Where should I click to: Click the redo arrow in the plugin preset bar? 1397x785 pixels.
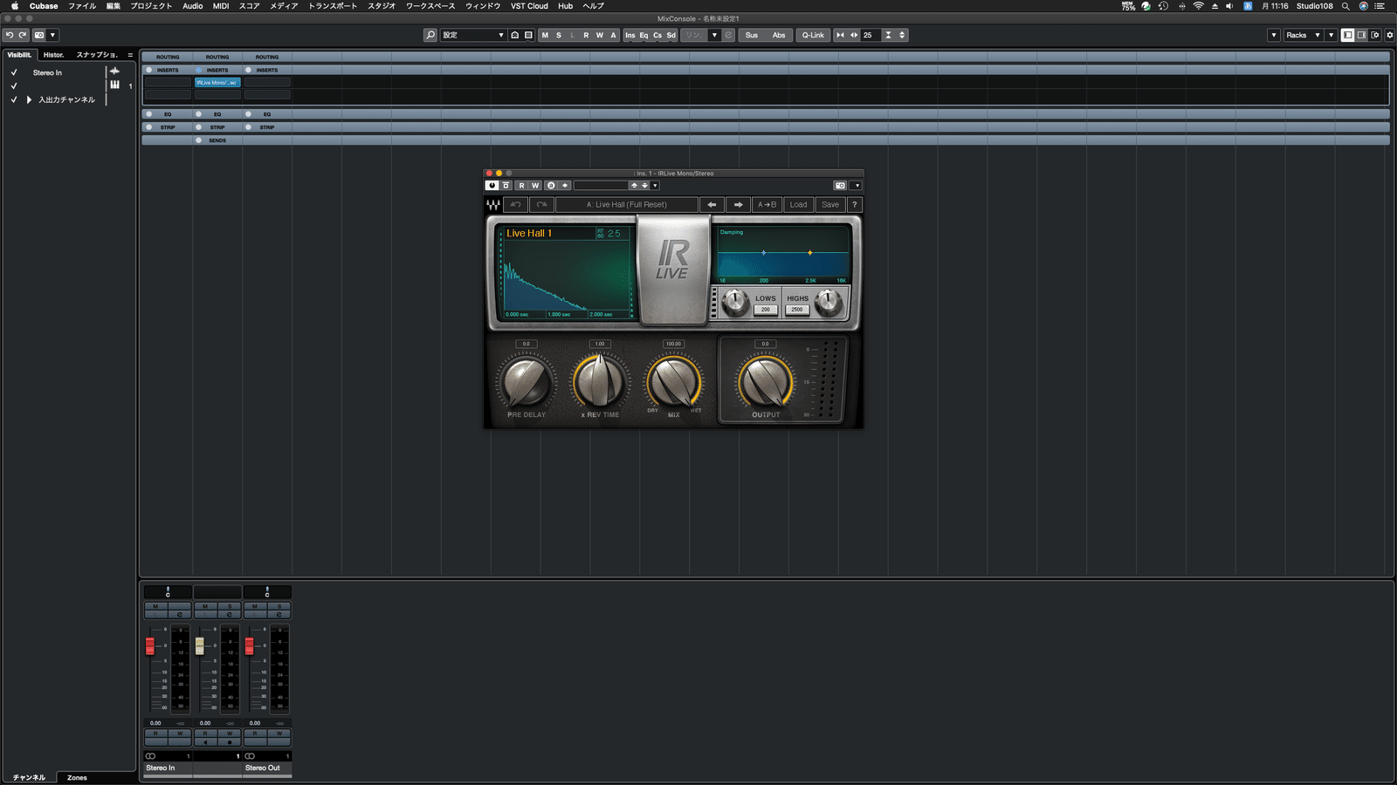pos(543,203)
